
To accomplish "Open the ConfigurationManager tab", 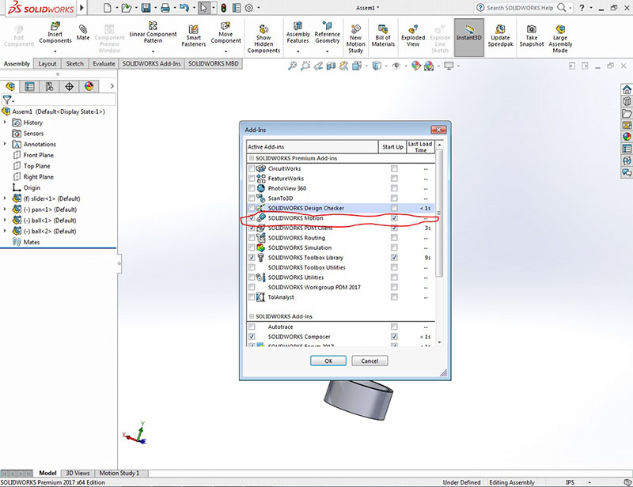I will 49,86.
